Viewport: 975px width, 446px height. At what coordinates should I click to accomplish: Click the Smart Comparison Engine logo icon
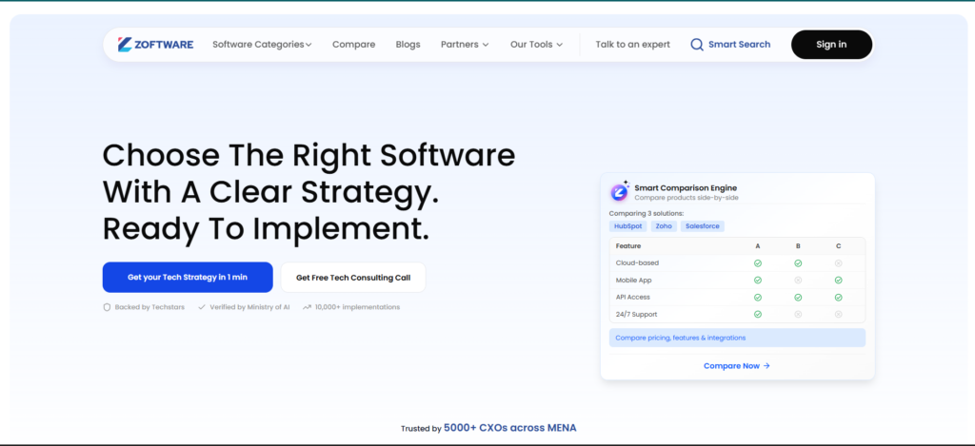[619, 192]
